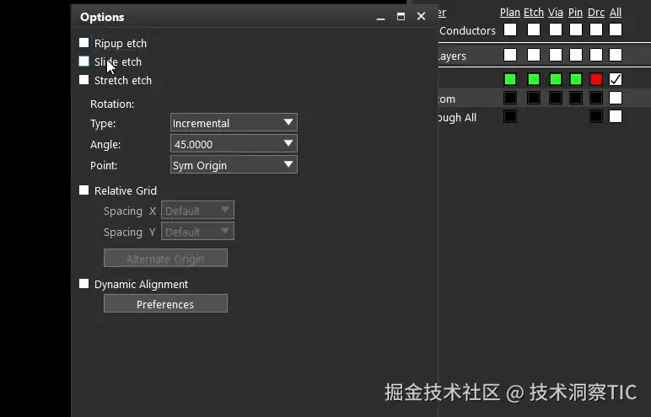This screenshot has height=417, width=651.
Task: Click the black Pin swatch in Bottom row
Action: coord(576,98)
